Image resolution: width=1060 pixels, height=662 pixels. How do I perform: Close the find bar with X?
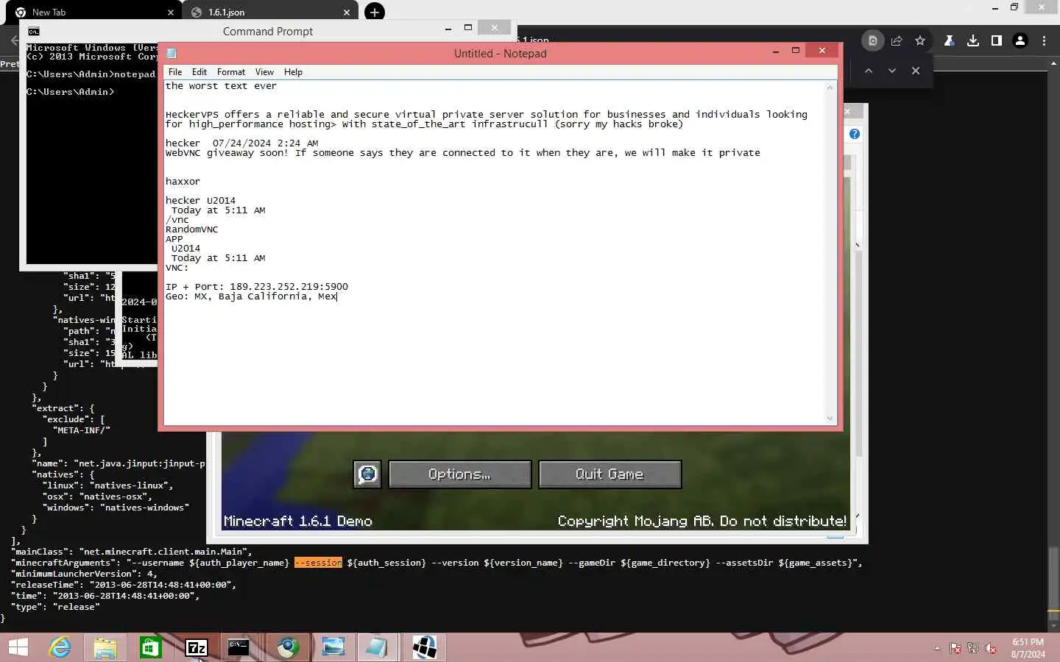916,71
